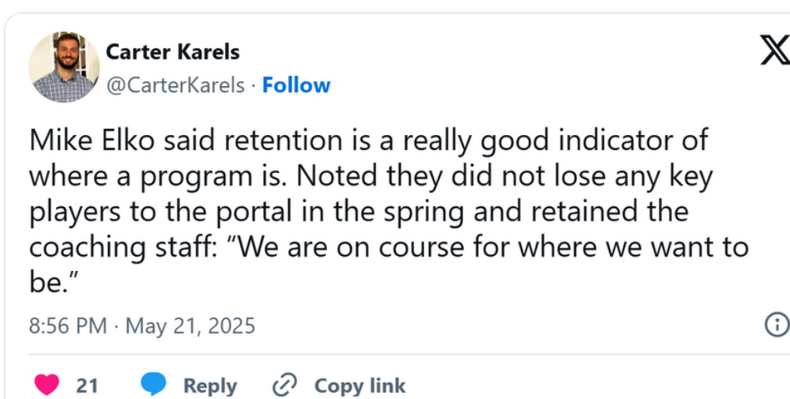Viewport: 790px width, 399px height.
Task: Click the final word "be." of the tweet
Action: 46,283
